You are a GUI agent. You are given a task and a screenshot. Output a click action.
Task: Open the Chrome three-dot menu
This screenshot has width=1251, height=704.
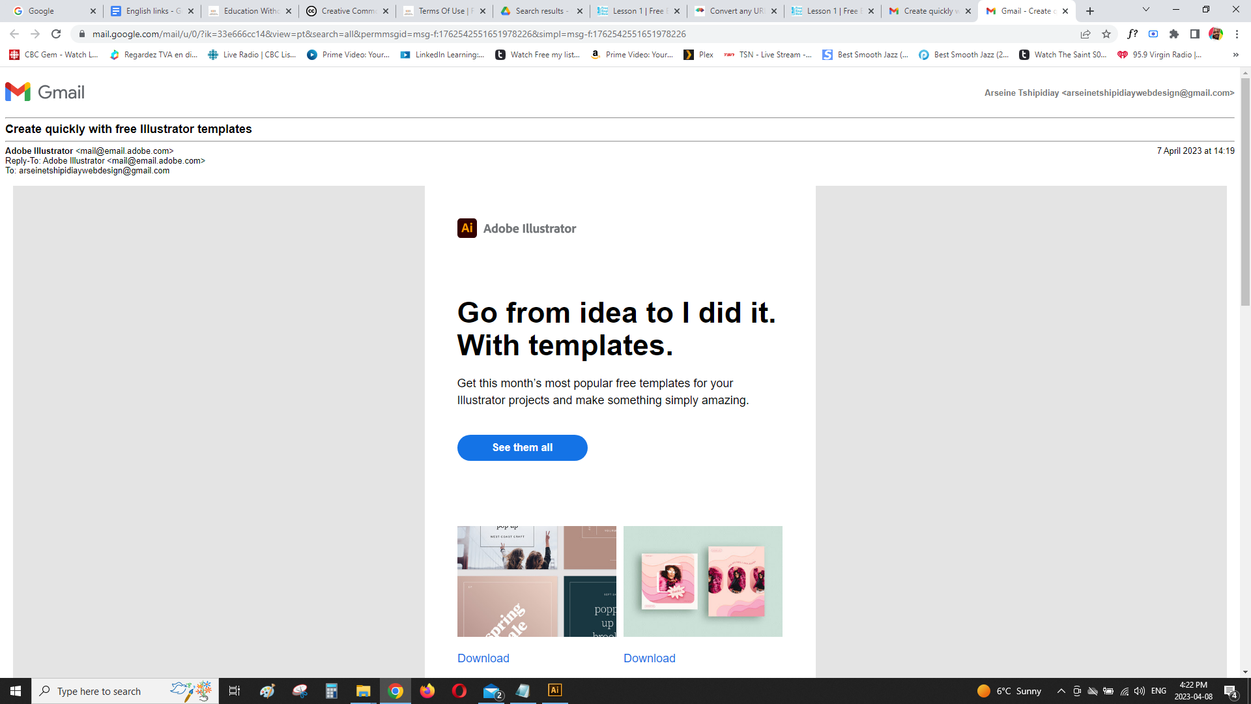1237,34
